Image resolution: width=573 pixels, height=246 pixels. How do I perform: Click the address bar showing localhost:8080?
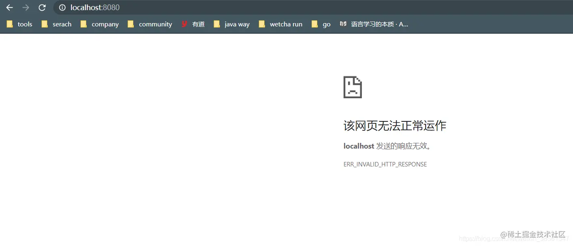tap(94, 7)
